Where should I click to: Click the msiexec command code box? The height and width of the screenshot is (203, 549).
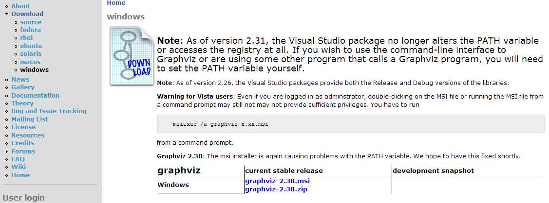(x=351, y=124)
